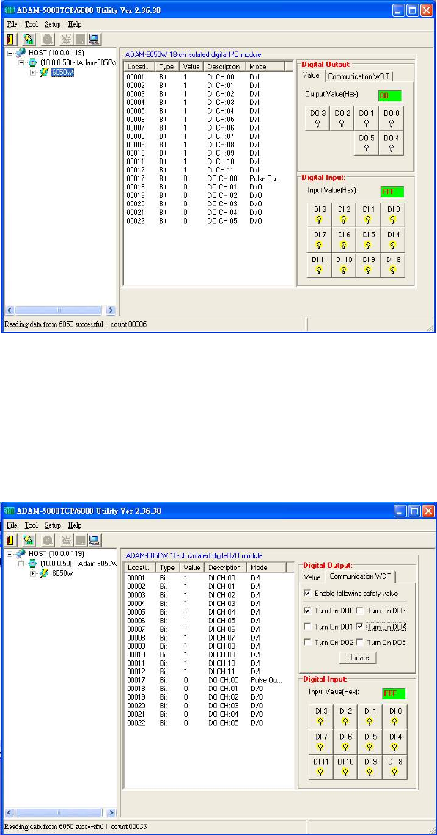437x835 pixels.
Task: Click the exit door toolbar icon in count:00006 window
Action: point(11,39)
